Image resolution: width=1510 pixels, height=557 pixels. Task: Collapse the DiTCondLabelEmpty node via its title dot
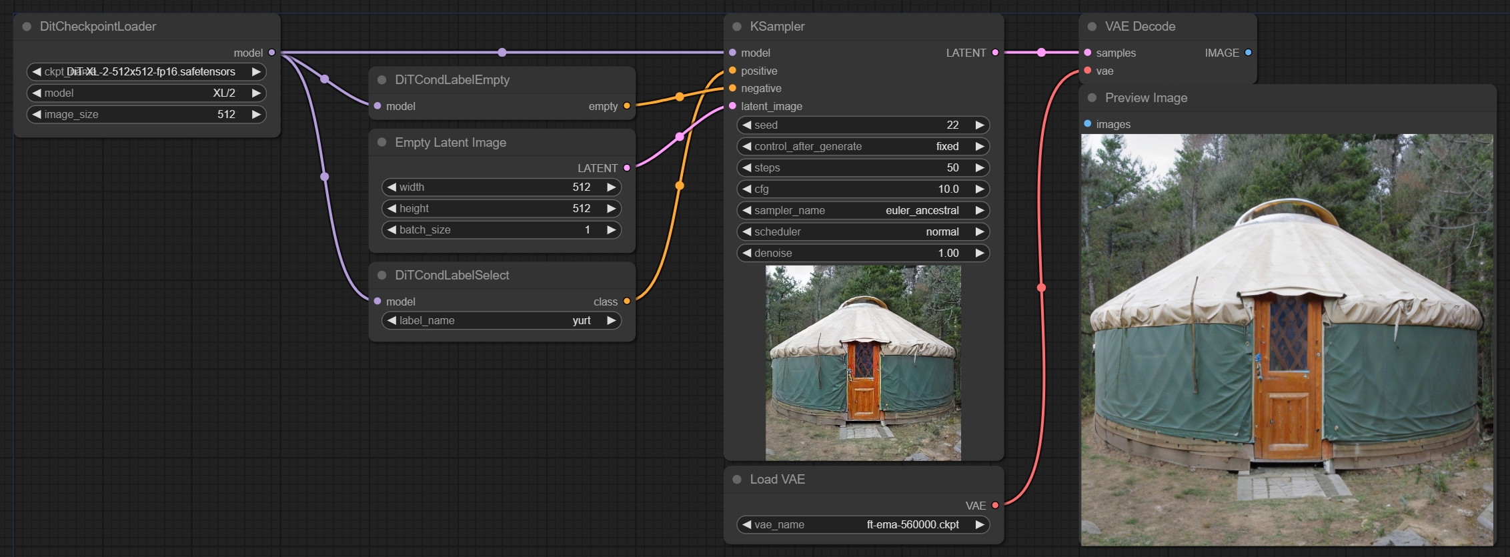coord(382,80)
